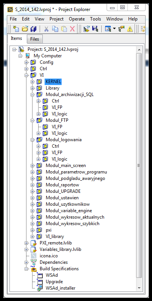Select the VI_library folder

click(55, 236)
